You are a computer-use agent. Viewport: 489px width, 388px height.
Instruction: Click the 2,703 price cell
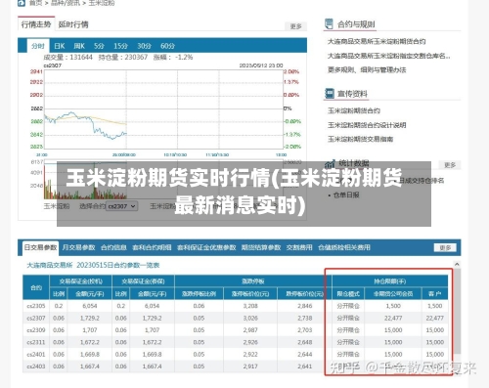pyautogui.click(x=305, y=330)
